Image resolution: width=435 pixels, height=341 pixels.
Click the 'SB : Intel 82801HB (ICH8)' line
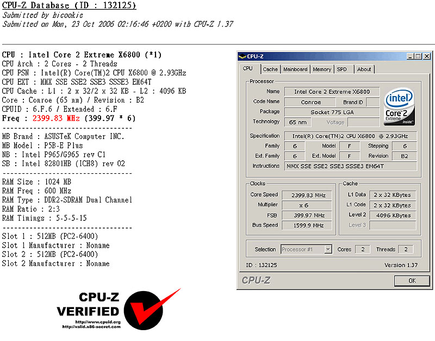click(64, 163)
